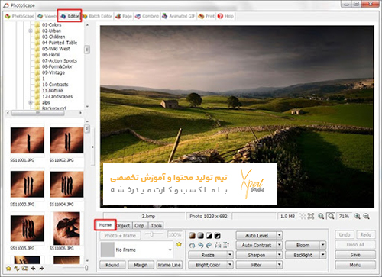Open the Print tab
382x277 pixels.
tap(206, 16)
